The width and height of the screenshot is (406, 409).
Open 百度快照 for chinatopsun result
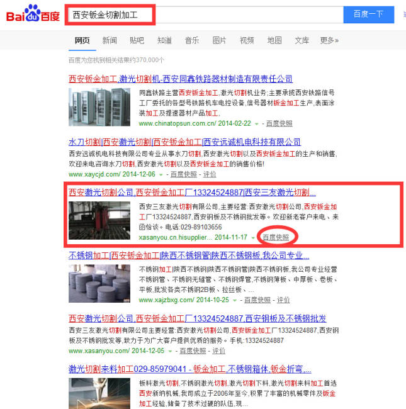pos(279,123)
